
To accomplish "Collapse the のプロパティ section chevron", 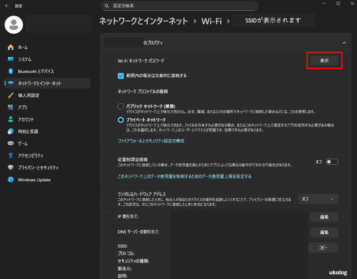I will click(344, 43).
